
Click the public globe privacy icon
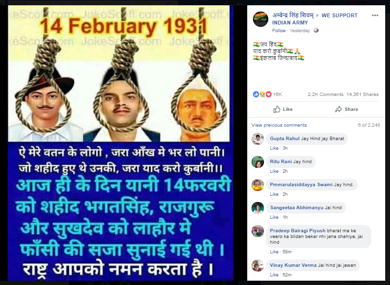[316, 31]
